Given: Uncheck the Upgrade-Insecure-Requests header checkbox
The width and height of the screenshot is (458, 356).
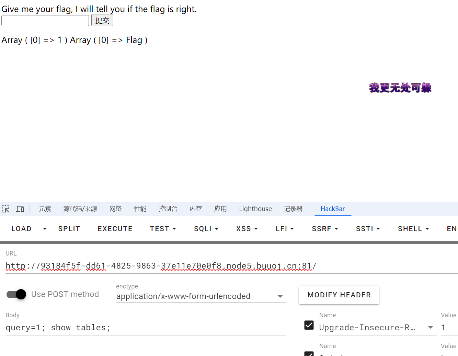Looking at the screenshot, I should click(x=309, y=325).
